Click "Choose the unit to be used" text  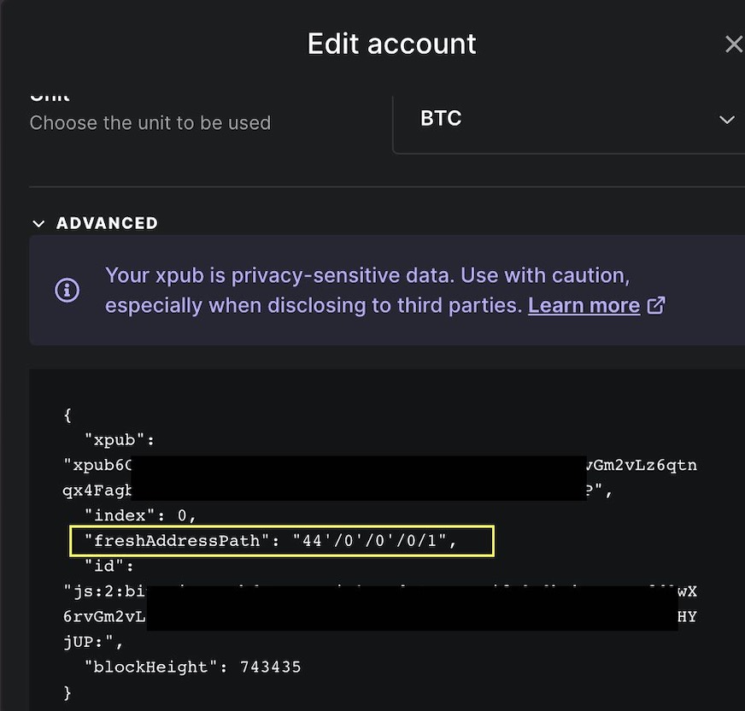[150, 123]
